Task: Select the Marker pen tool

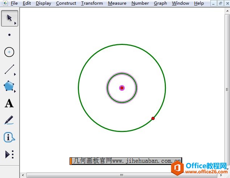Action: pyautogui.click(x=9, y=120)
